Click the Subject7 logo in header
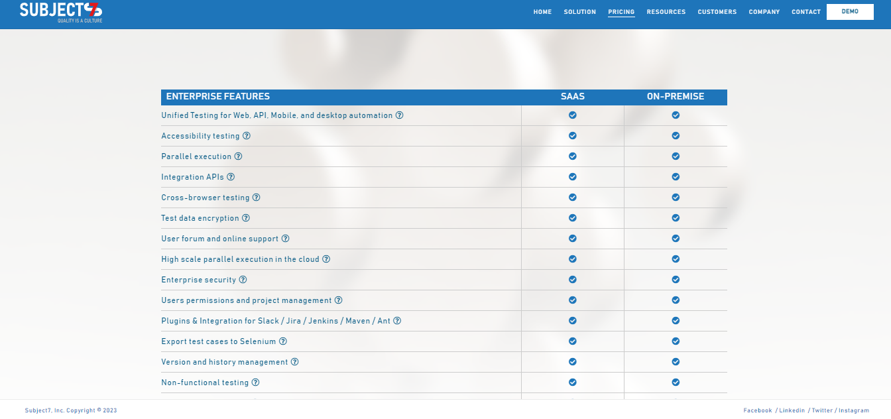The image size is (891, 419). pos(61,11)
